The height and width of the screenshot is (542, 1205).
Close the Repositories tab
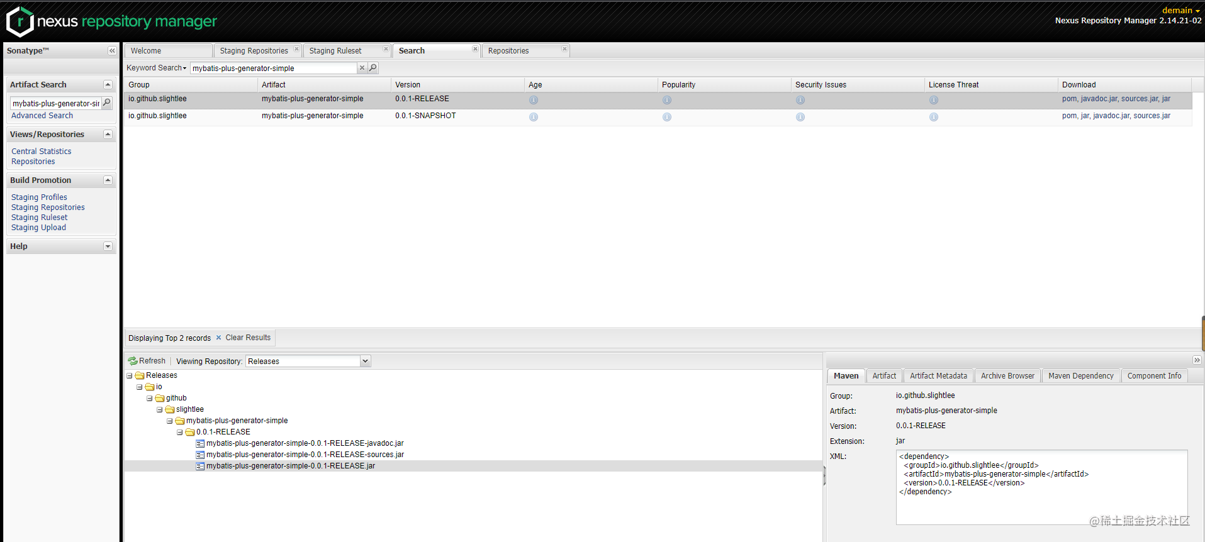pos(564,49)
